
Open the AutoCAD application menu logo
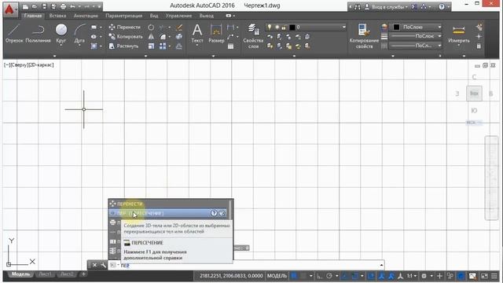[9, 9]
